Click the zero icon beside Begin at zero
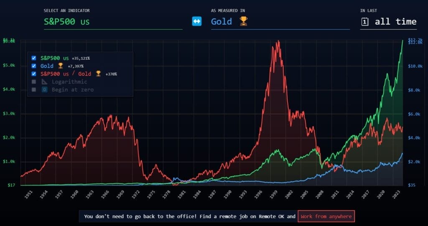 point(45,90)
